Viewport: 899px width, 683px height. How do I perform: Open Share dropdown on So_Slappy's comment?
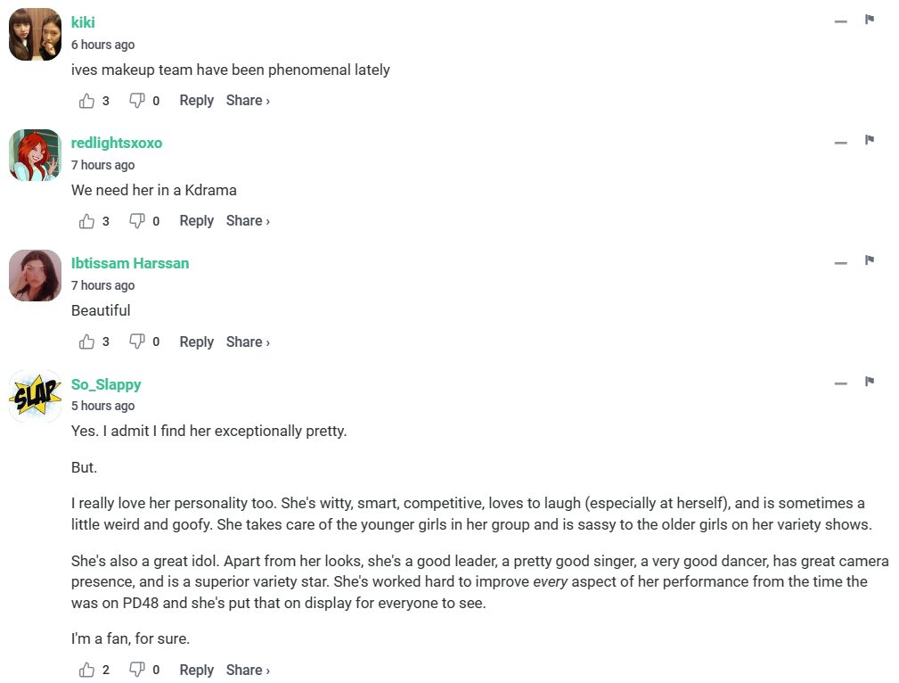(x=247, y=670)
